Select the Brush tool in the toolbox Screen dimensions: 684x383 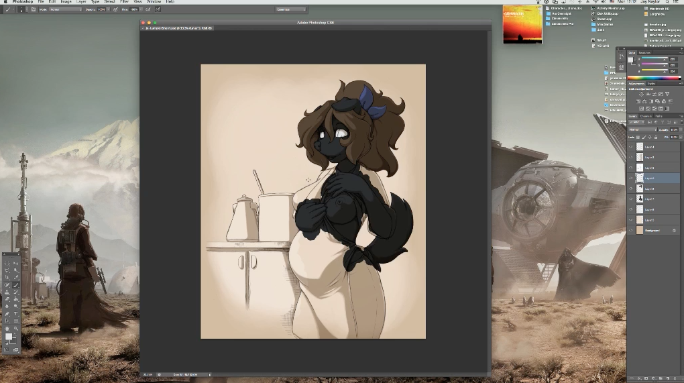(16, 285)
